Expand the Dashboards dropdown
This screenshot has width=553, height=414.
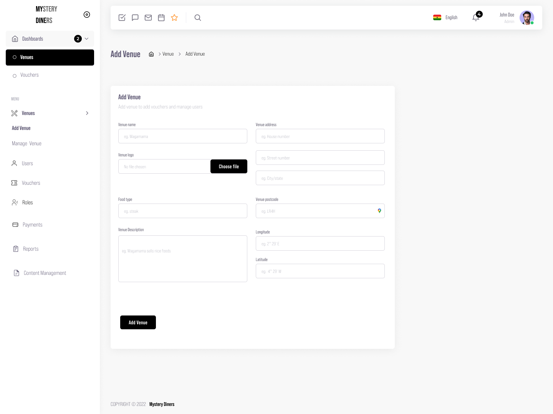tap(86, 39)
